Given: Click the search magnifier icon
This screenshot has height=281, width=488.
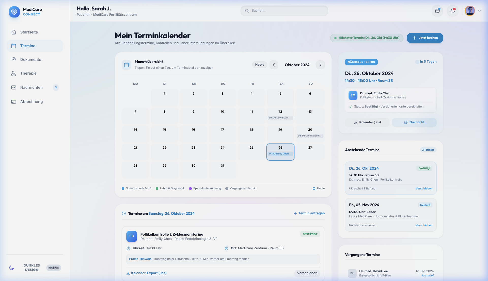Looking at the screenshot, I should point(247,11).
